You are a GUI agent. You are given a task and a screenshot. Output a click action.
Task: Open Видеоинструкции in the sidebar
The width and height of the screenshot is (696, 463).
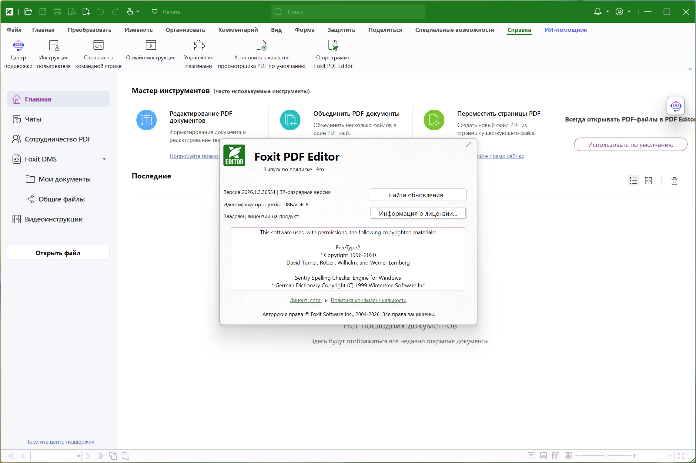(58, 219)
